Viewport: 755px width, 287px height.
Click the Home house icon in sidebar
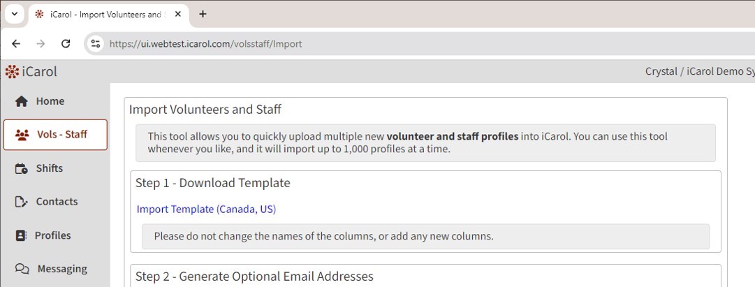pyautogui.click(x=22, y=101)
